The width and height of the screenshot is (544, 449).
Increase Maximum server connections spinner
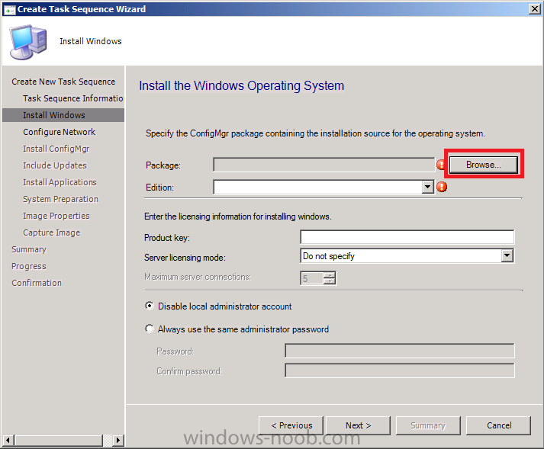[x=330, y=275]
